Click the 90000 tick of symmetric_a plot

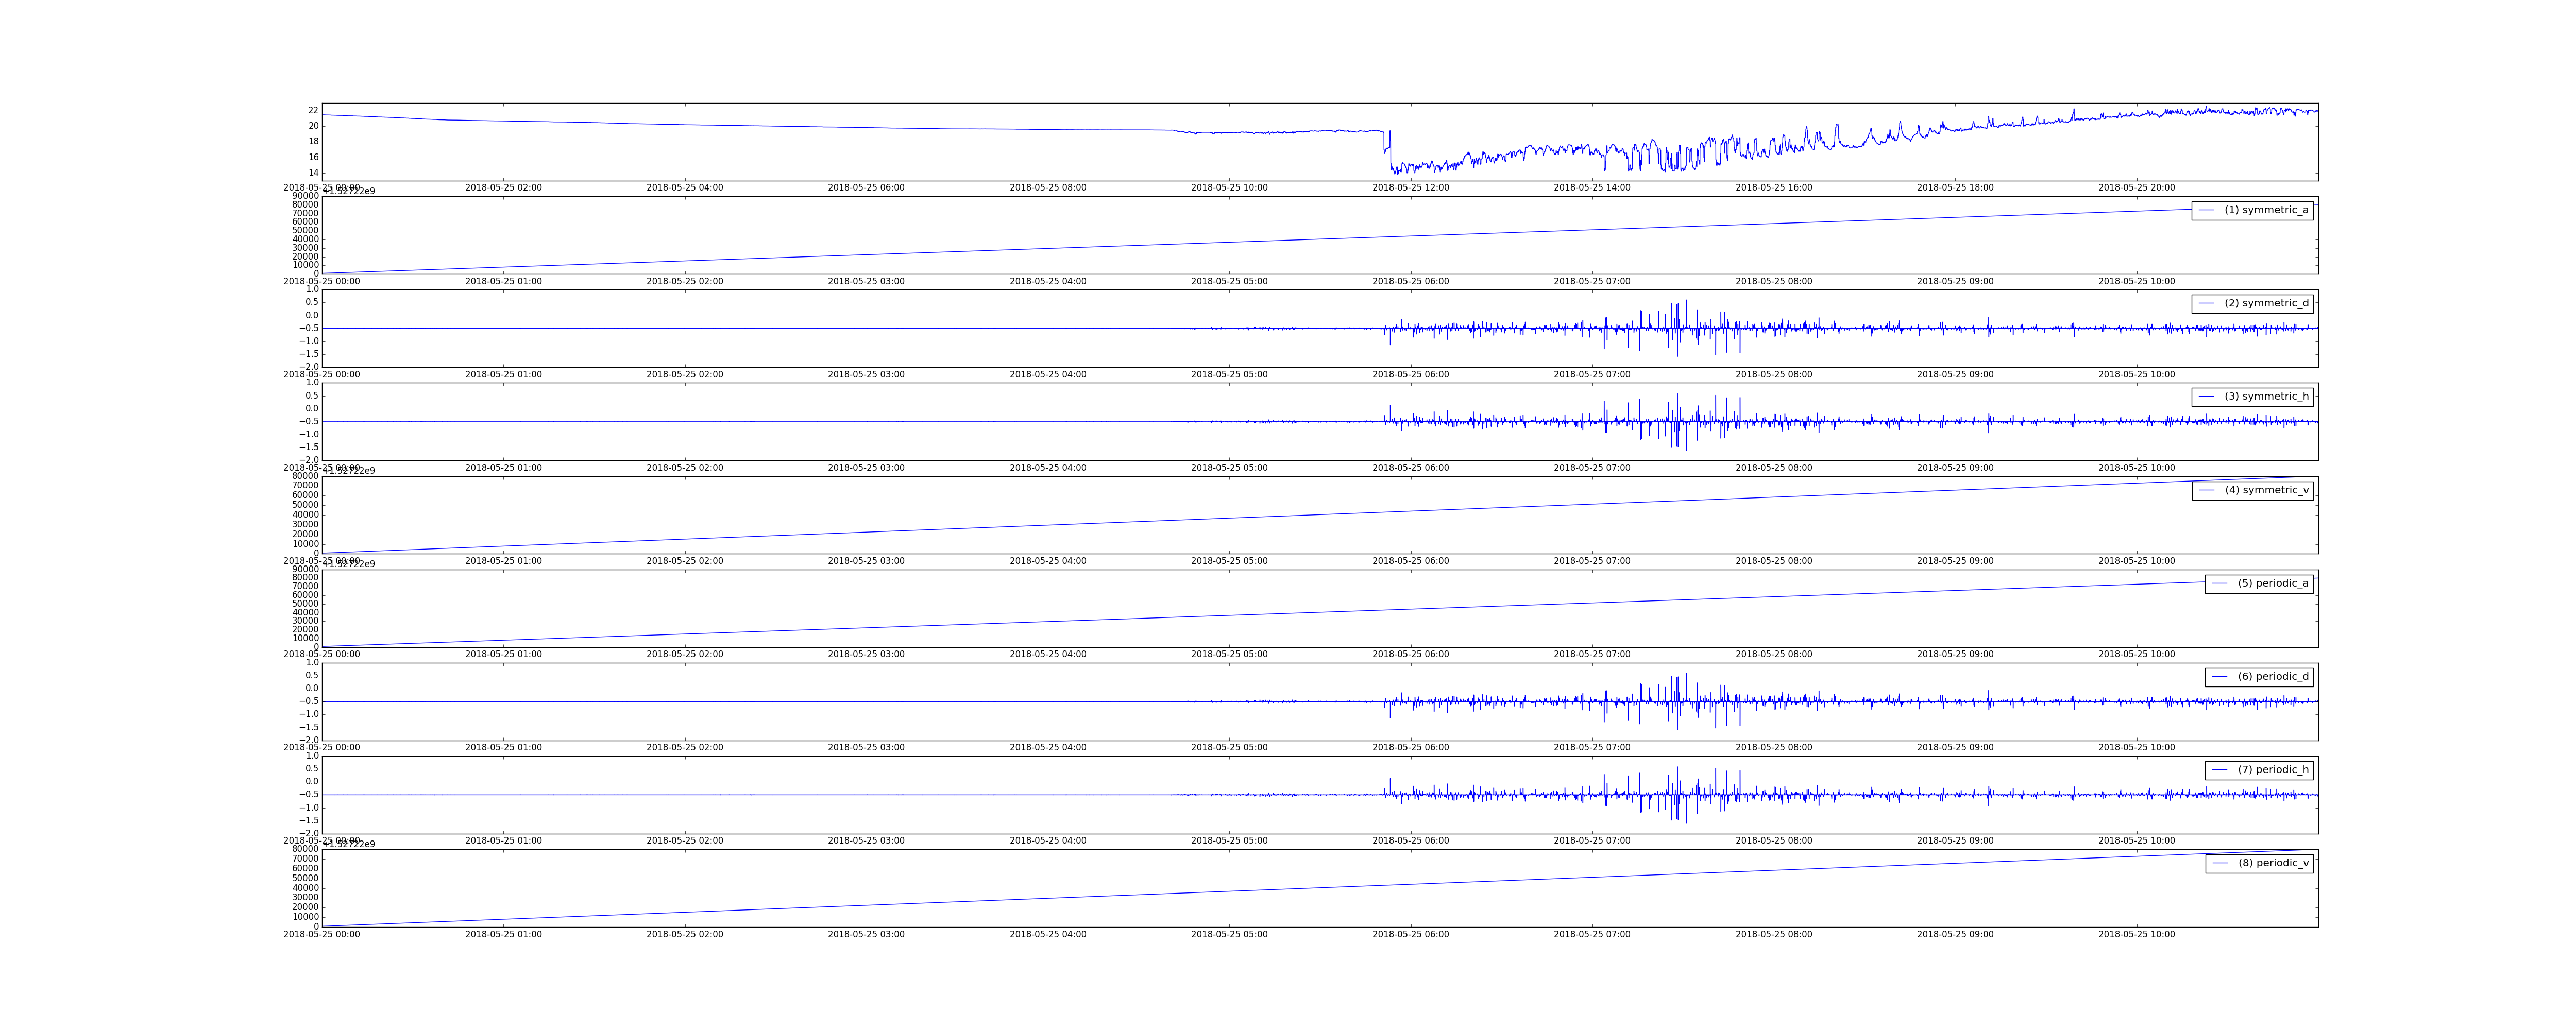click(305, 196)
